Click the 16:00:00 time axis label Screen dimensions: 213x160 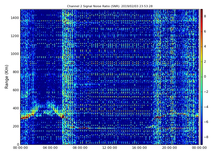click(x=139, y=148)
